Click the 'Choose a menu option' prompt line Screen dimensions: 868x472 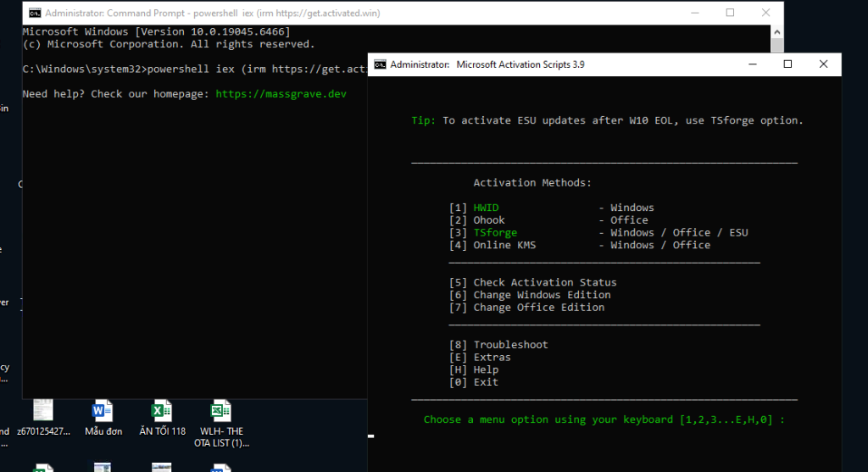[604, 419]
